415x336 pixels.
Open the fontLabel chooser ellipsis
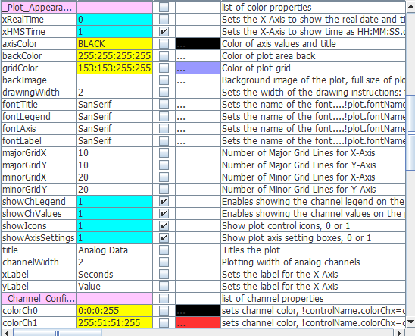point(198,141)
